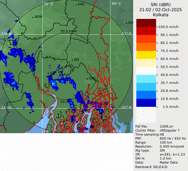Click the orange 70.3 mm/h swatch
The image size is (188, 171).
[x=146, y=47]
